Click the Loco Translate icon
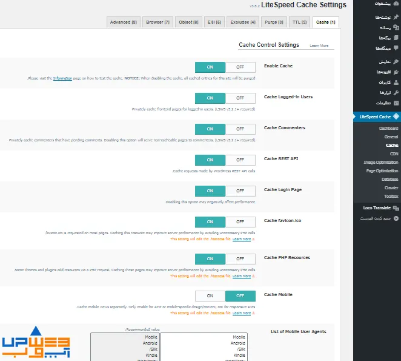 [x=396, y=207]
